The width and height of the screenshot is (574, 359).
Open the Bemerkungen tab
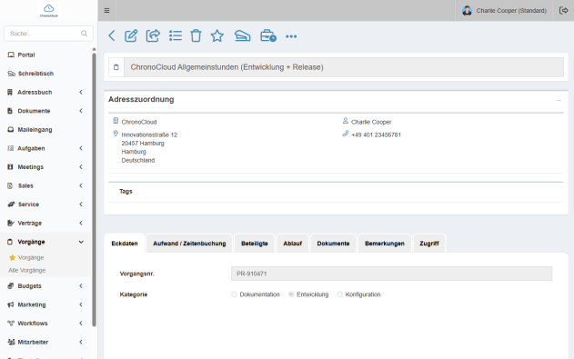(385, 244)
